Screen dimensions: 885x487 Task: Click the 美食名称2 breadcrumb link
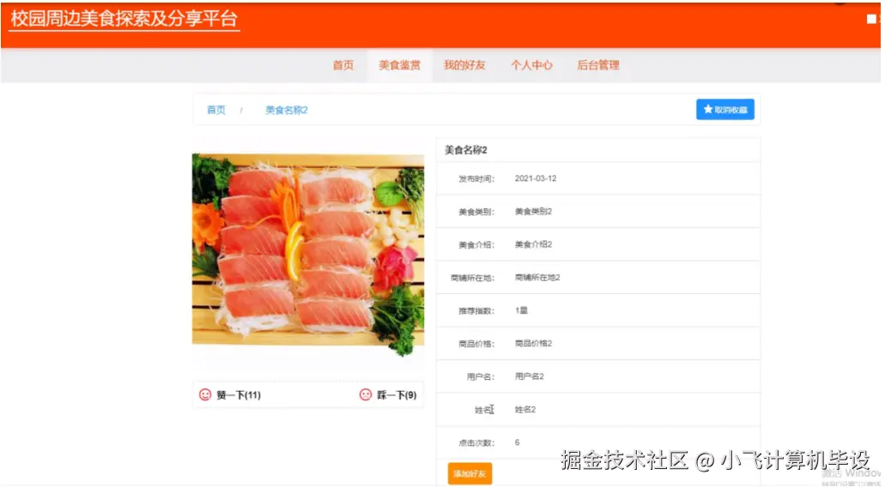point(286,110)
